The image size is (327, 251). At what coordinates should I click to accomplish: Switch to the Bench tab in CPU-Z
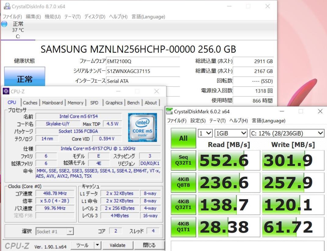(133, 103)
